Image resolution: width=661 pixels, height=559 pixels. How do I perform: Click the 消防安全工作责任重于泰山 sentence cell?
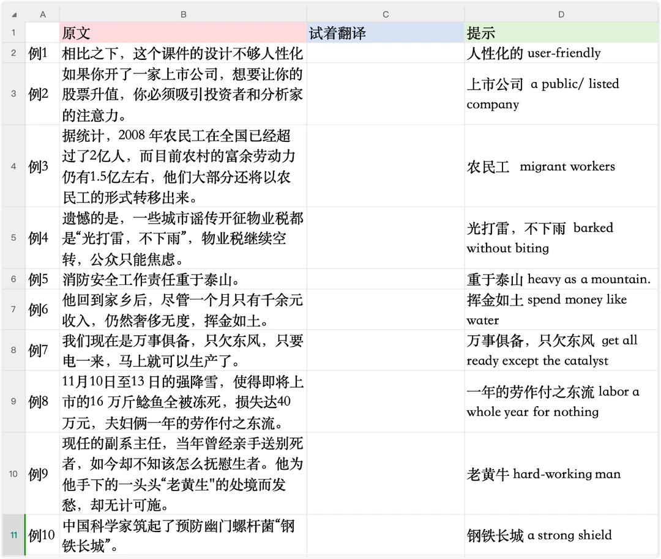(182, 279)
